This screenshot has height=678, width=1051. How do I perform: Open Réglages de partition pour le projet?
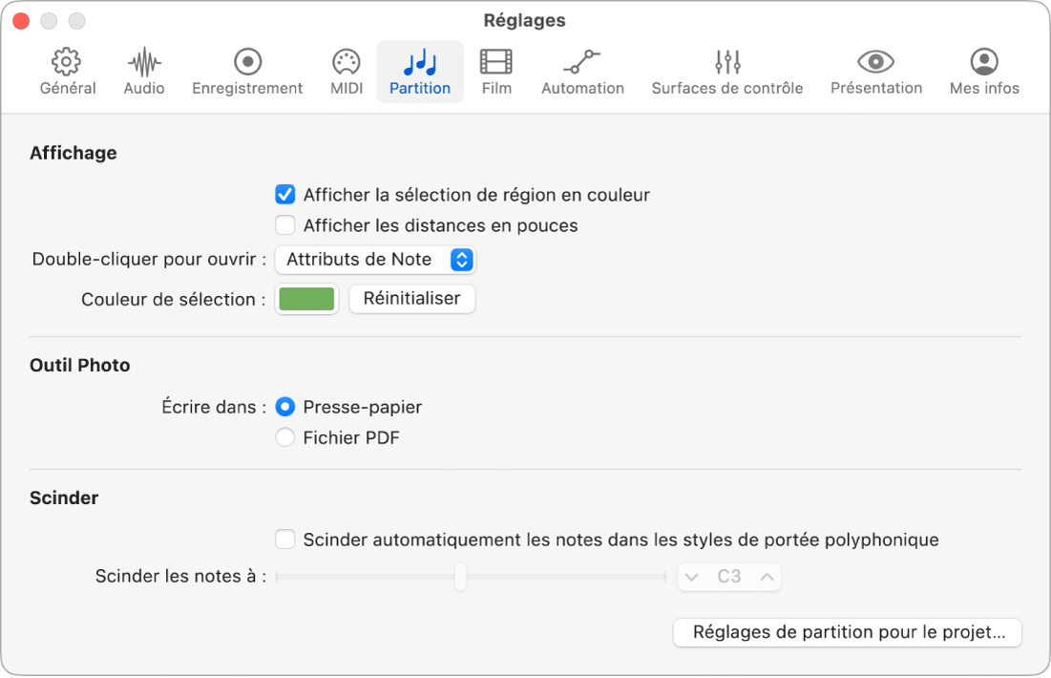848,632
